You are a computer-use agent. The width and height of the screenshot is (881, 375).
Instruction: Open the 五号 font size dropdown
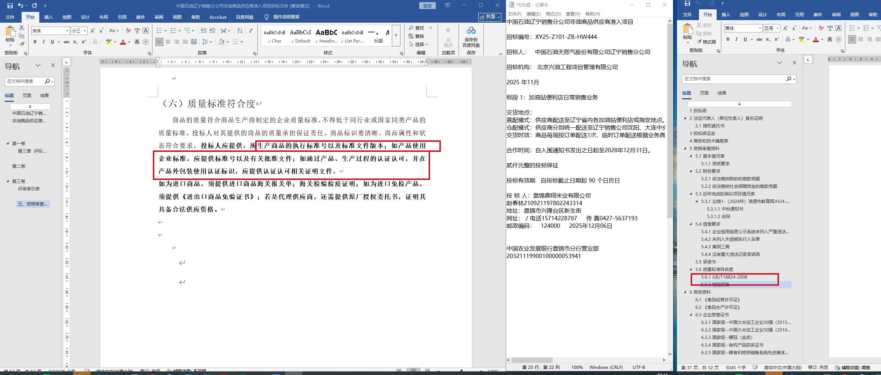pyautogui.click(x=778, y=28)
